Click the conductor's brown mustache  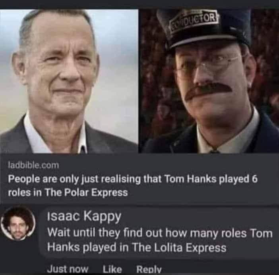208,90
